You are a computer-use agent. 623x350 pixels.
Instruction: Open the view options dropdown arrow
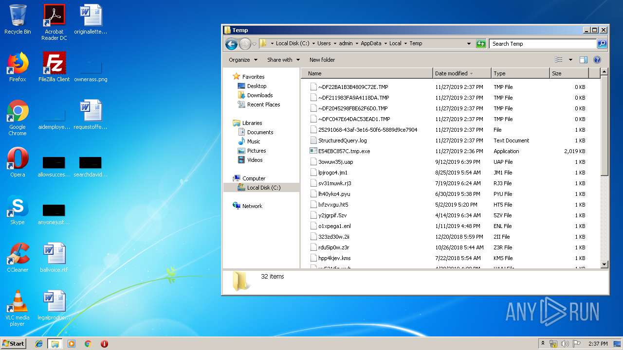[x=570, y=60]
